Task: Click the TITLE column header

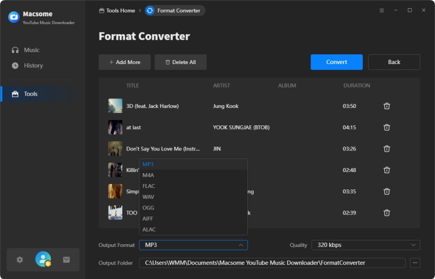Action: tap(132, 86)
